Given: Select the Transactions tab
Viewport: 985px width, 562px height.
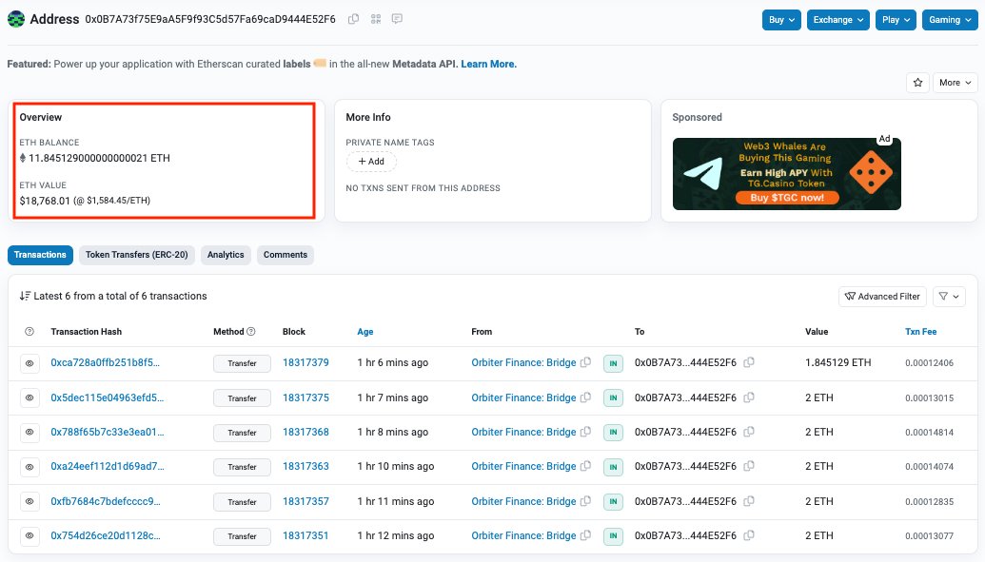Looking at the screenshot, I should [x=40, y=255].
